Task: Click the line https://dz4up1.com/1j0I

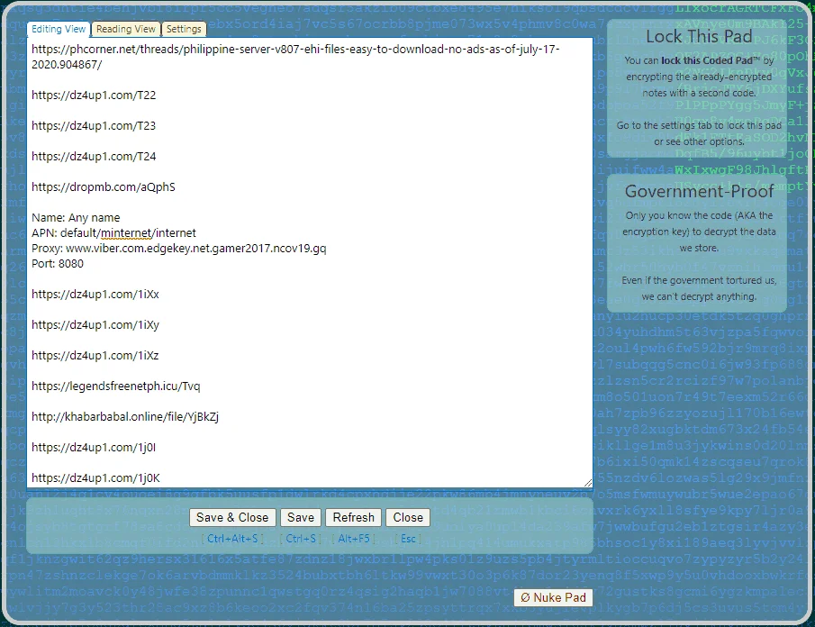Action: pyautogui.click(x=94, y=448)
